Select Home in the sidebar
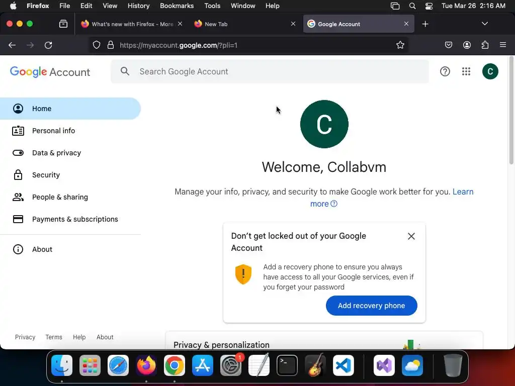Screen dimensions: 515x386 70,109
